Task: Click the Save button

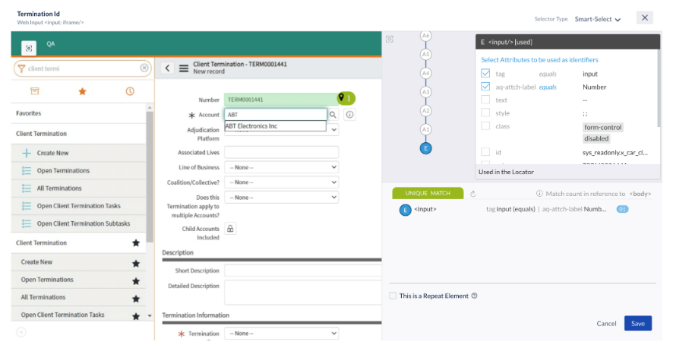Action: point(637,324)
